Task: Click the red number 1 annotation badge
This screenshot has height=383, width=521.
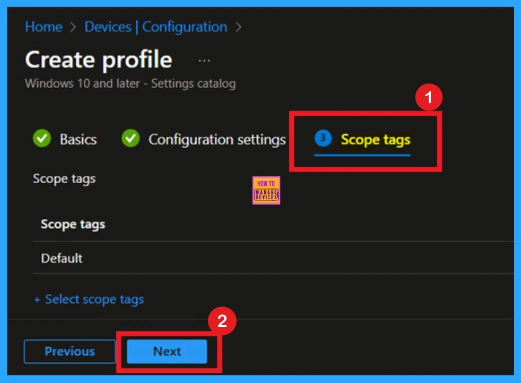Action: pos(429,98)
